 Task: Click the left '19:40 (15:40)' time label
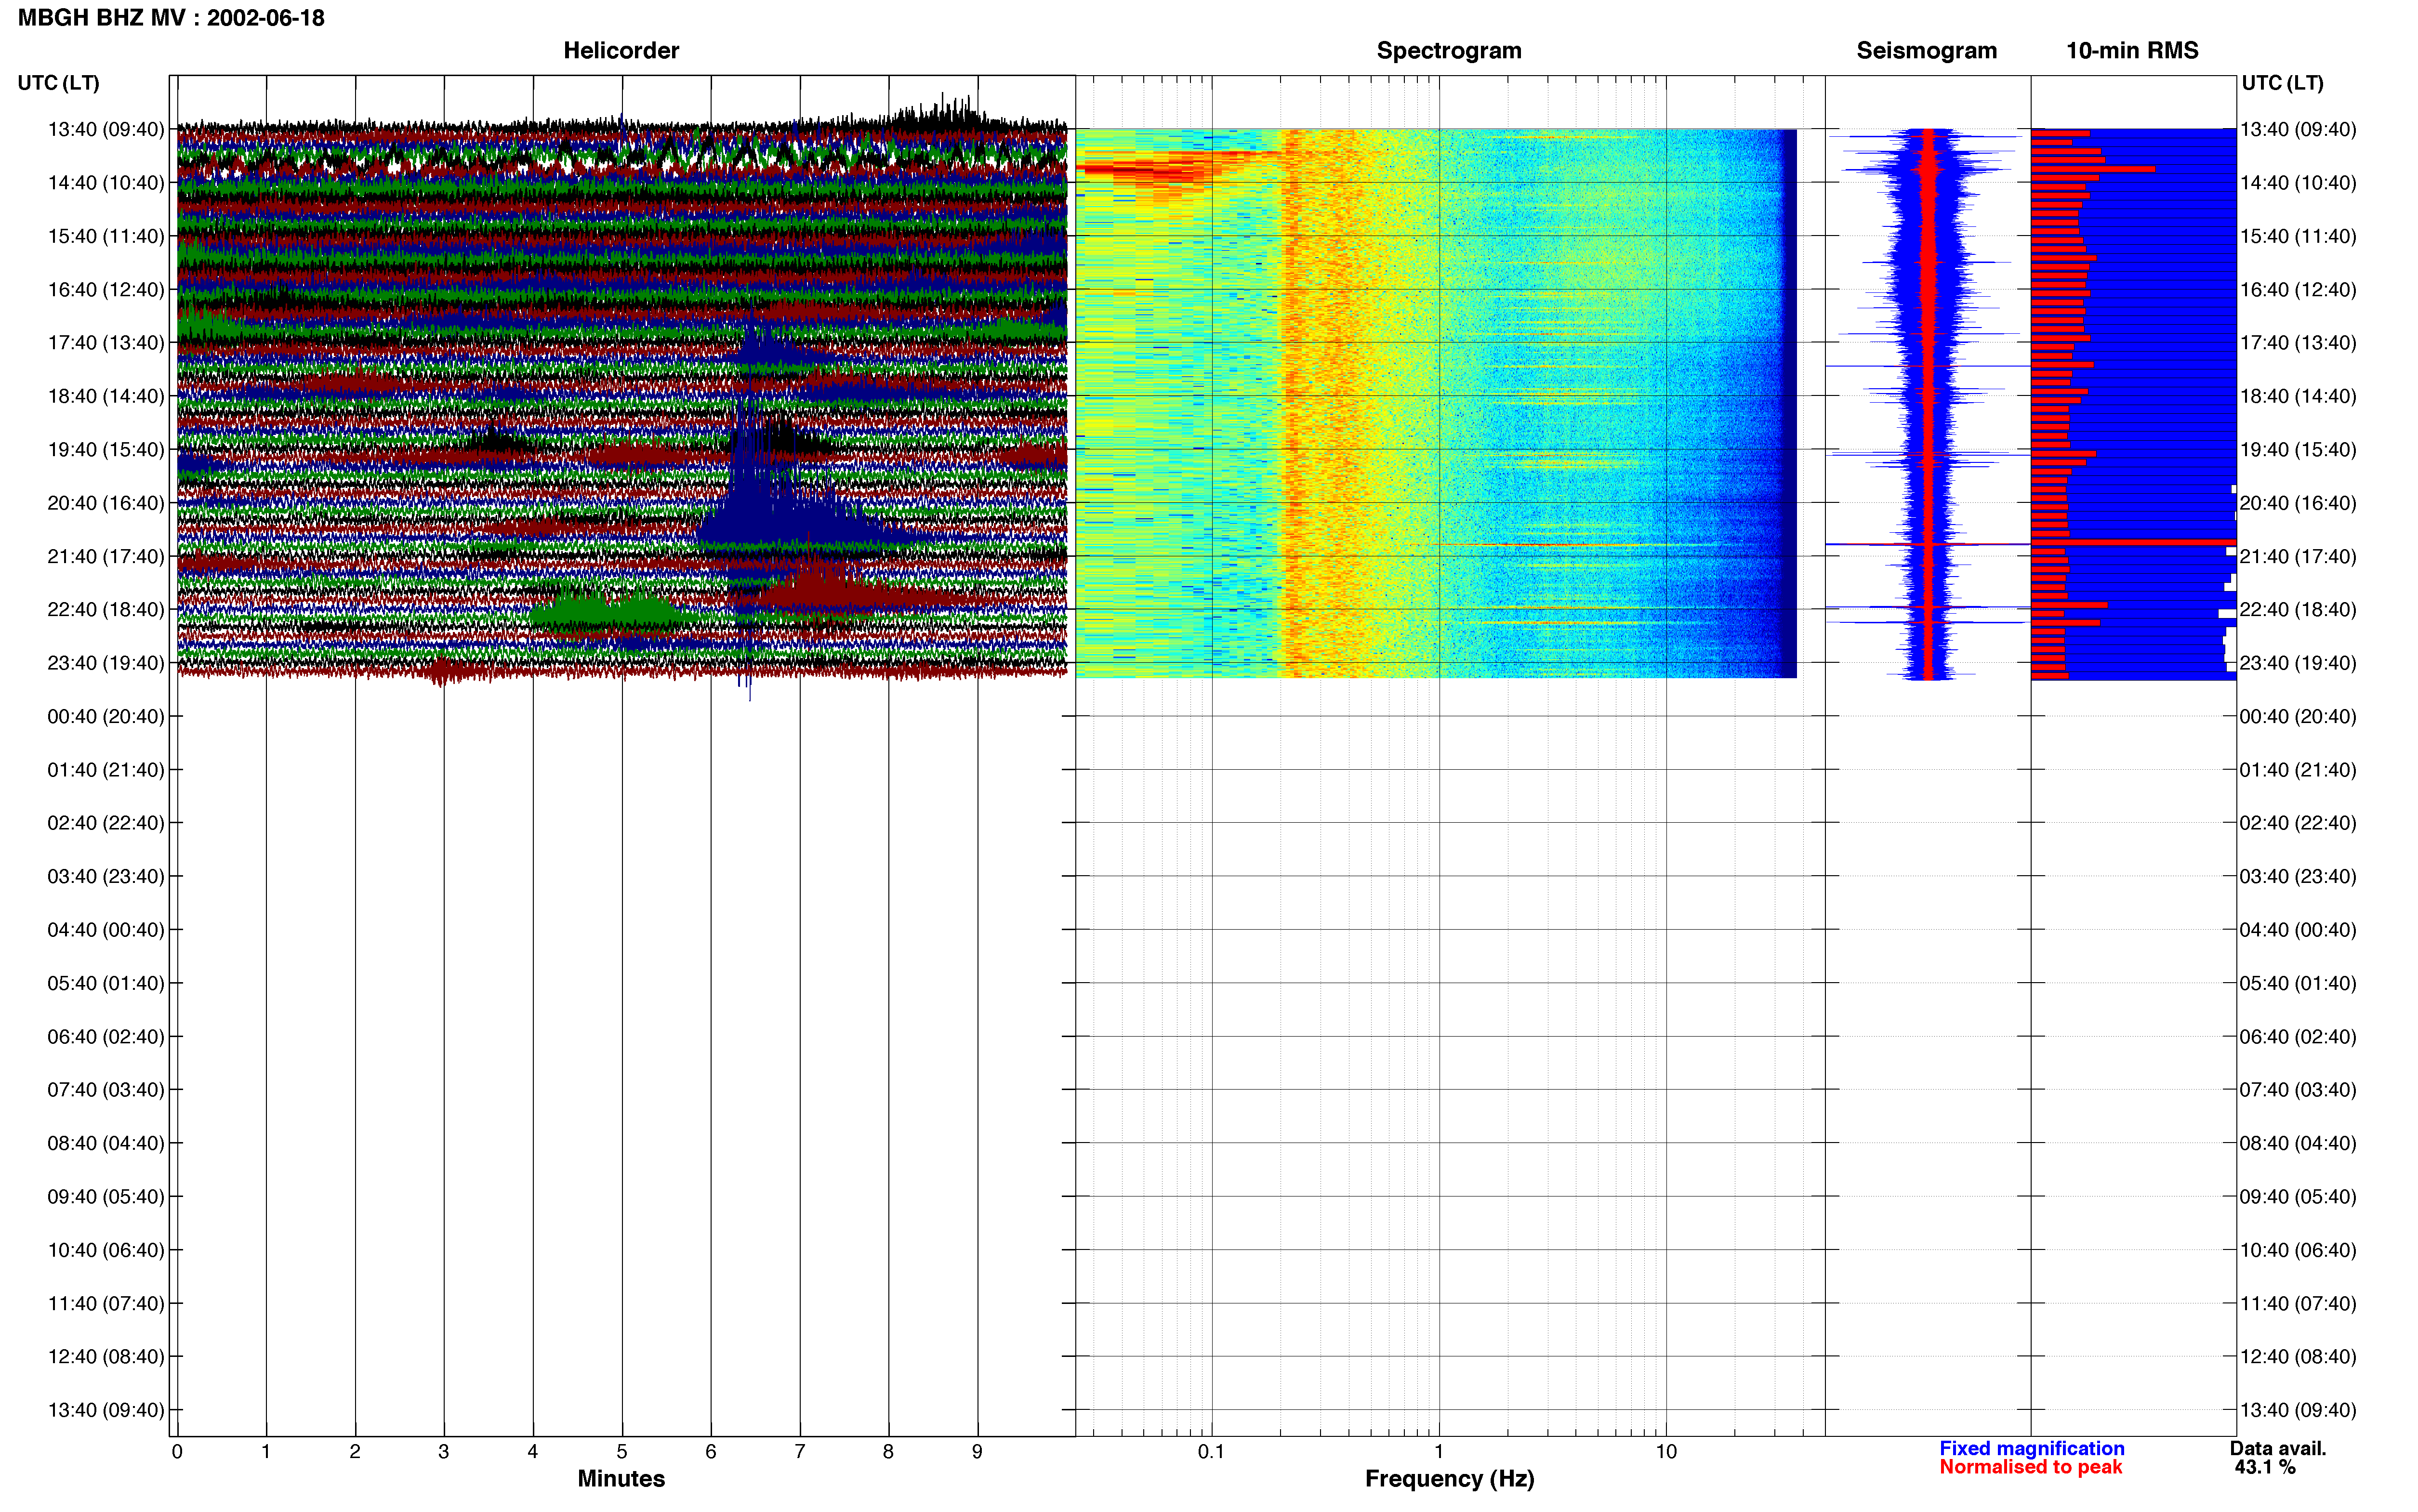(x=106, y=449)
